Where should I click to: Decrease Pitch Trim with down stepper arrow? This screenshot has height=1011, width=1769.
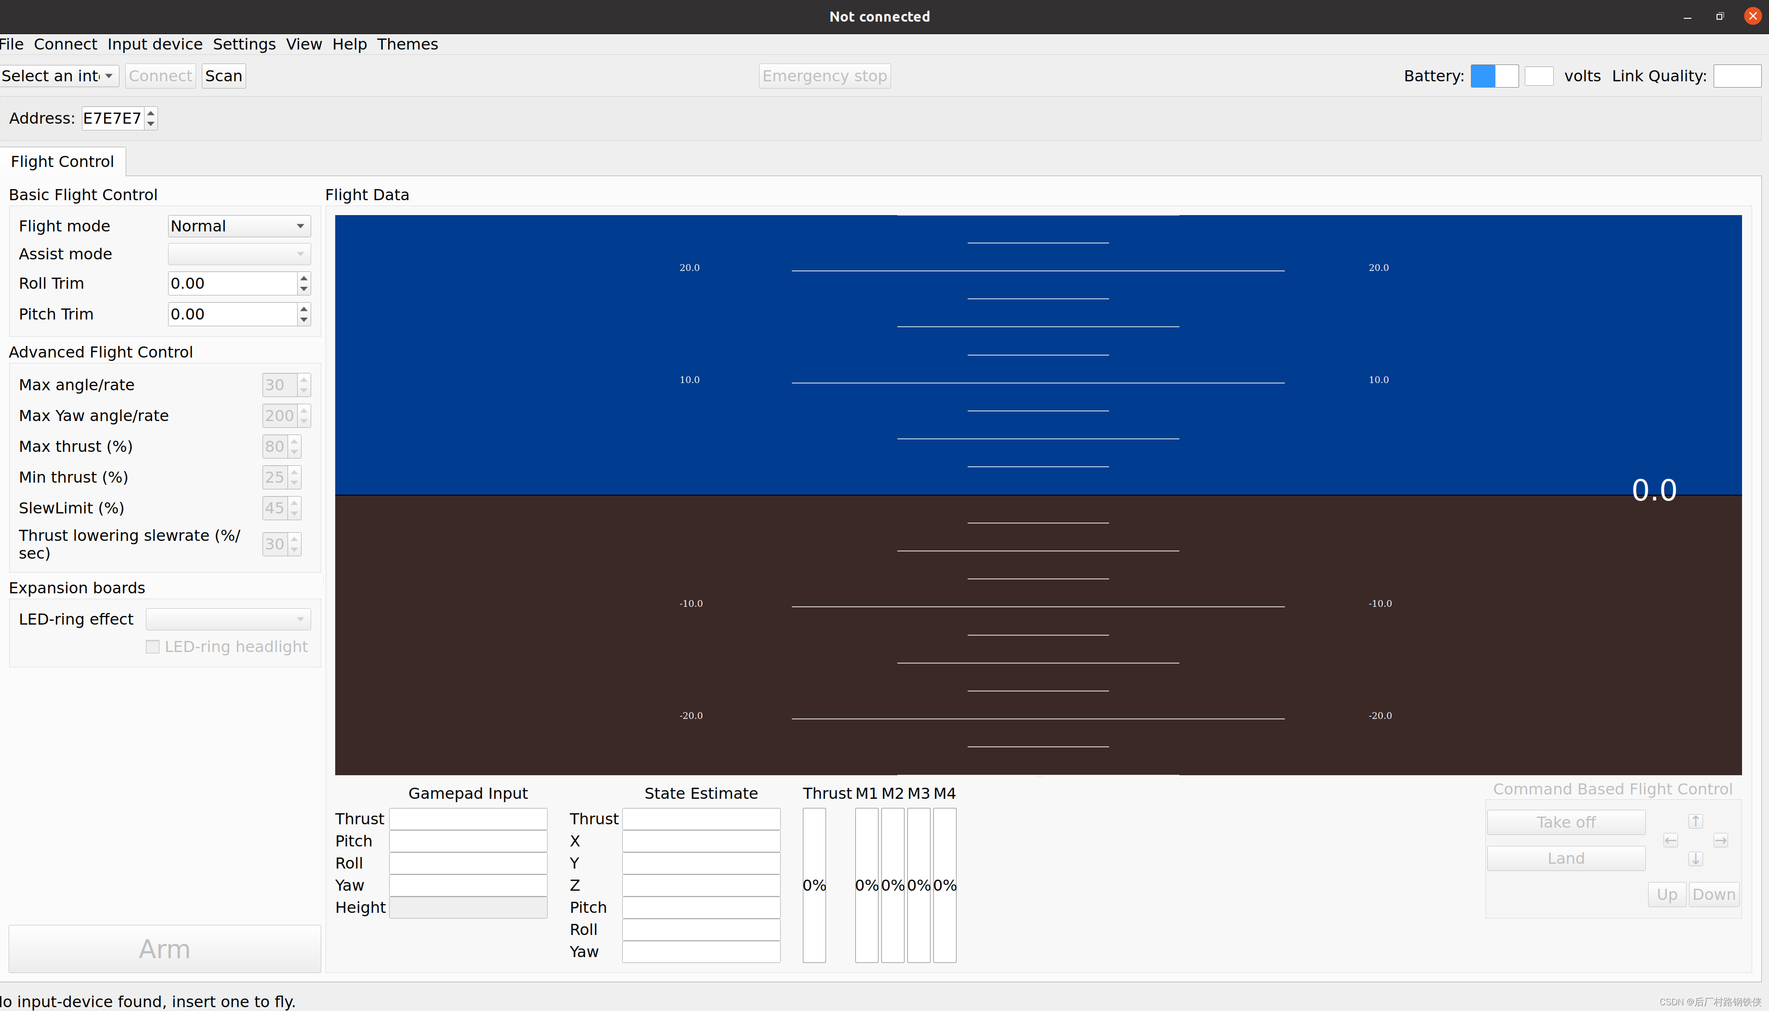pos(303,320)
